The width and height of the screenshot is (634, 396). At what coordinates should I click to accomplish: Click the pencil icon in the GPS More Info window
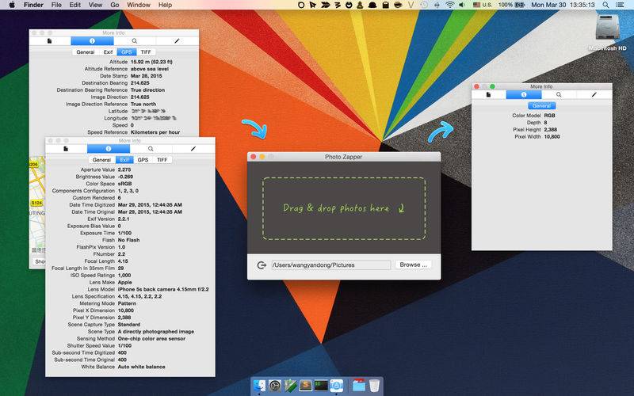pyautogui.click(x=177, y=41)
